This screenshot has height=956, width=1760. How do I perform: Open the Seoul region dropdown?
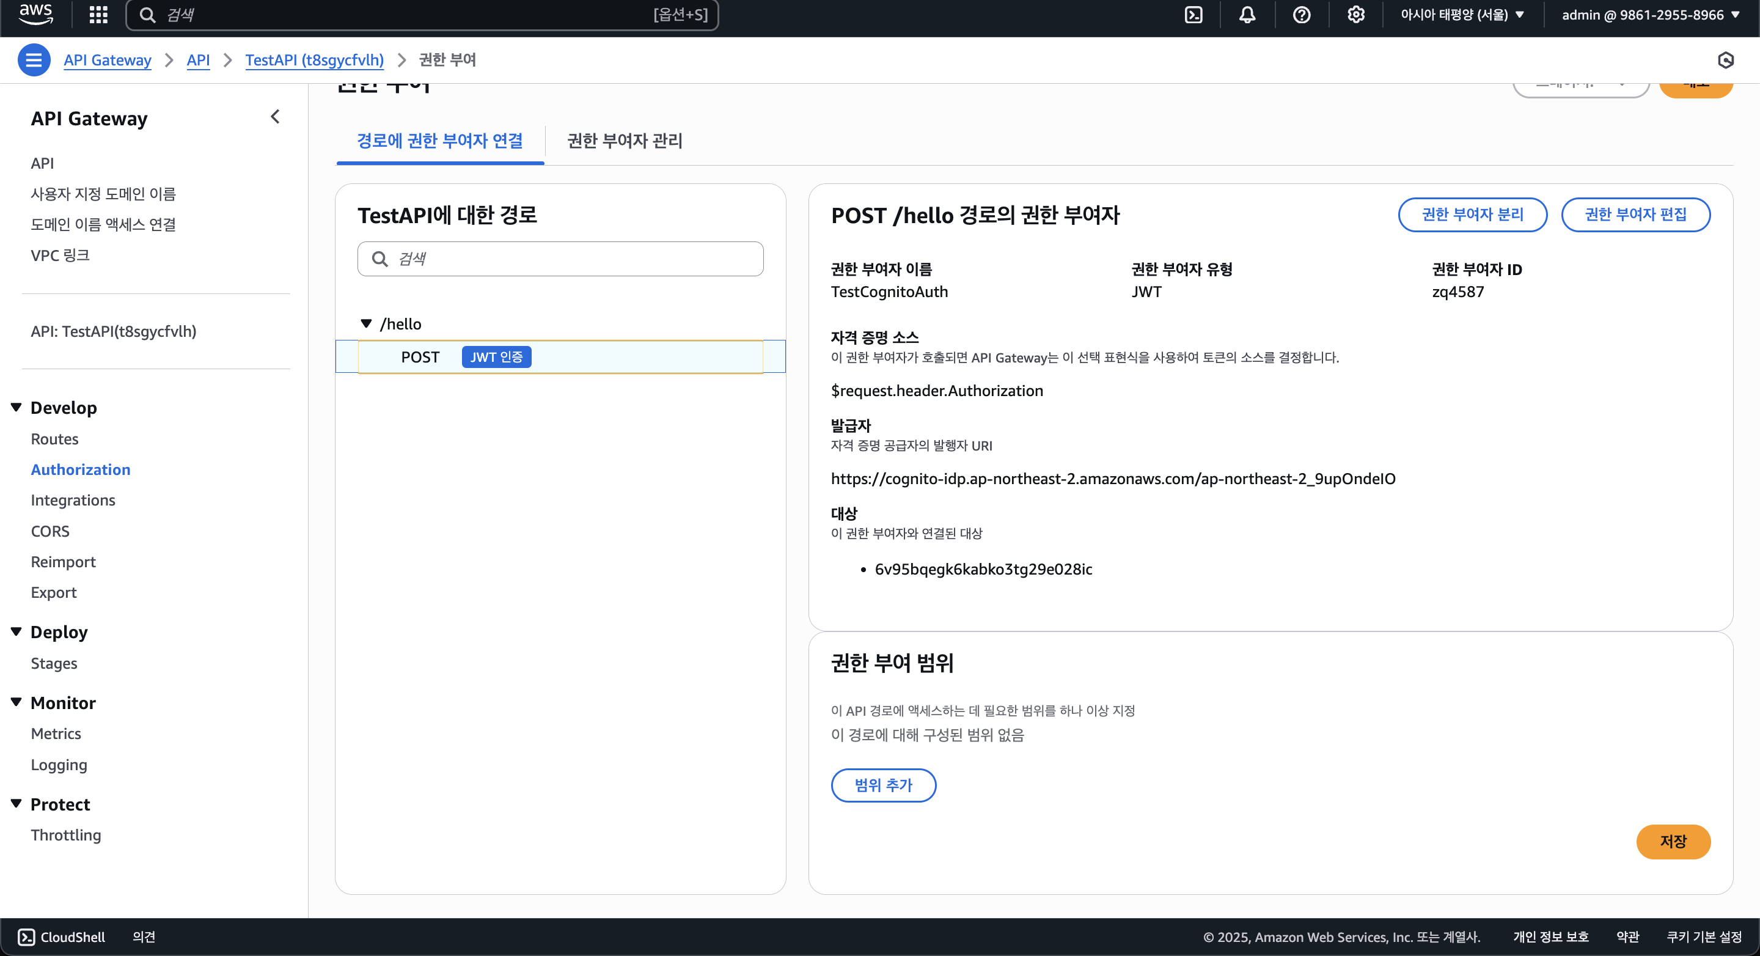coord(1462,14)
